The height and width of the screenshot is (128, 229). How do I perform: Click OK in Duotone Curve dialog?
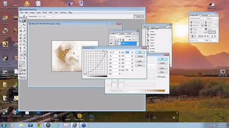[x=140, y=52]
